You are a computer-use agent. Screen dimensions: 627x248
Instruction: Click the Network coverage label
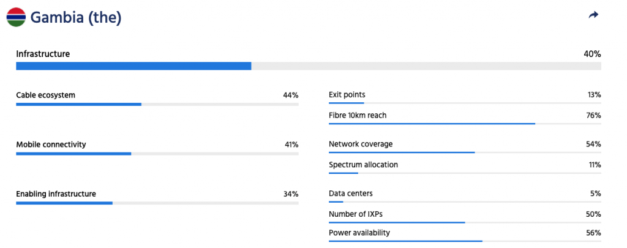(361, 144)
